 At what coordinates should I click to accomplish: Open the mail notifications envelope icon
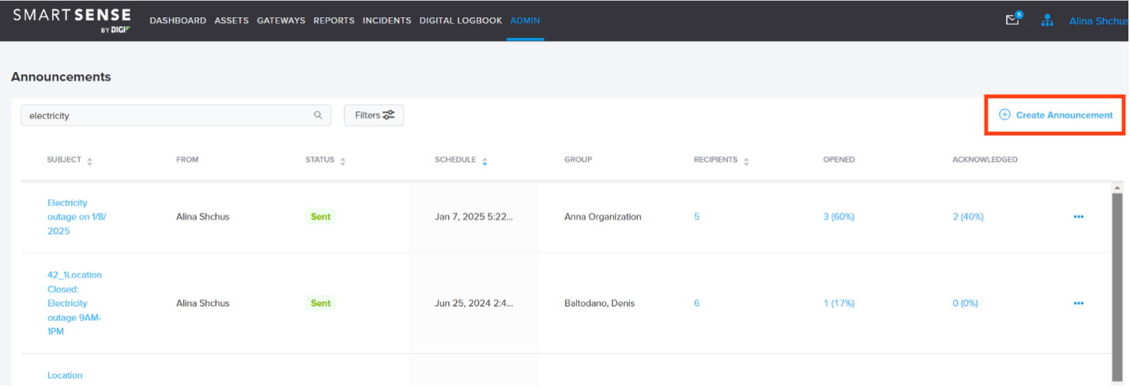point(1012,21)
